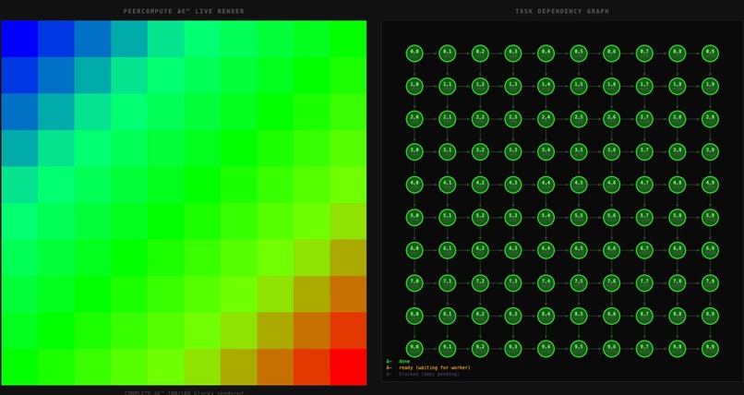Click final task node 9,9

[710, 349]
